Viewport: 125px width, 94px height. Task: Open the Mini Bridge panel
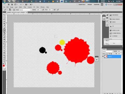tap(115, 15)
